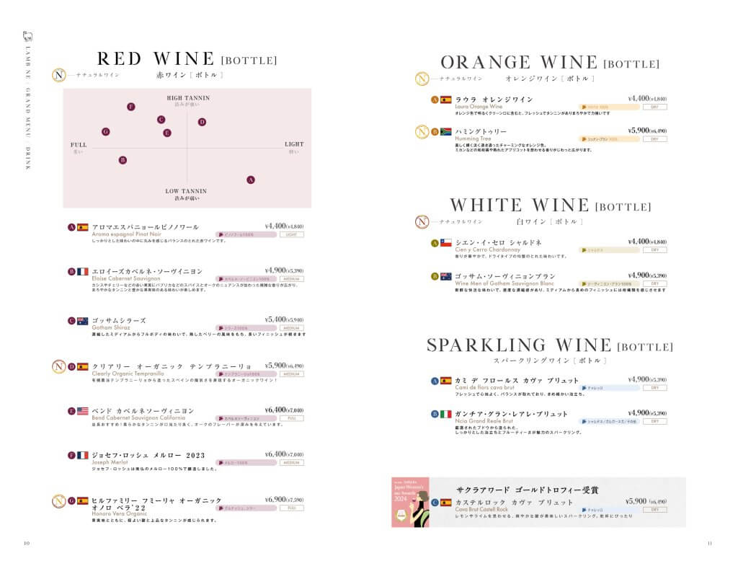Select the French flag next to Eloise Cabernet Sauvignon
Screen dimensions: 738x579
[x=83, y=272]
